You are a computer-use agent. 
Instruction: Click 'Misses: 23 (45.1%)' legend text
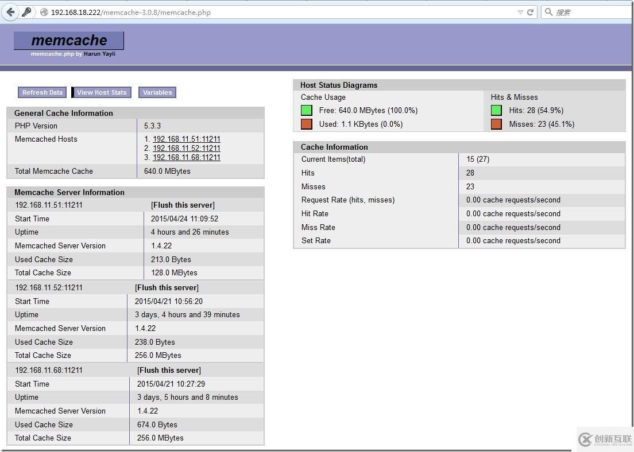tap(542, 124)
